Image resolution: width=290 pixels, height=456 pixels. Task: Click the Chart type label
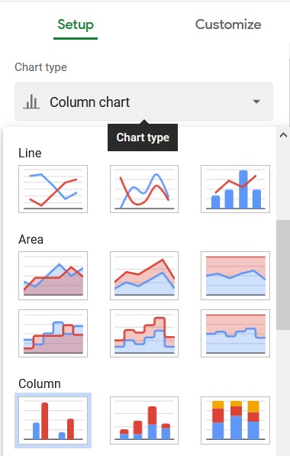coord(40,67)
